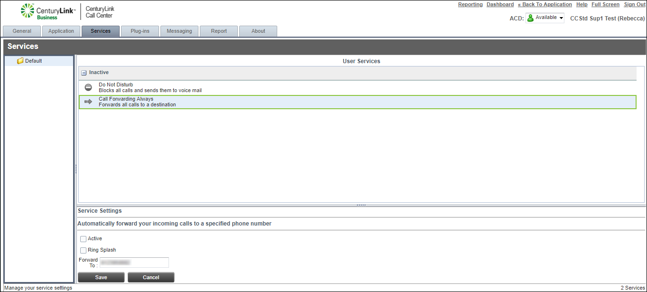Open the ACD state dropdown
Viewport: 647px width, 292px height.
[545, 18]
